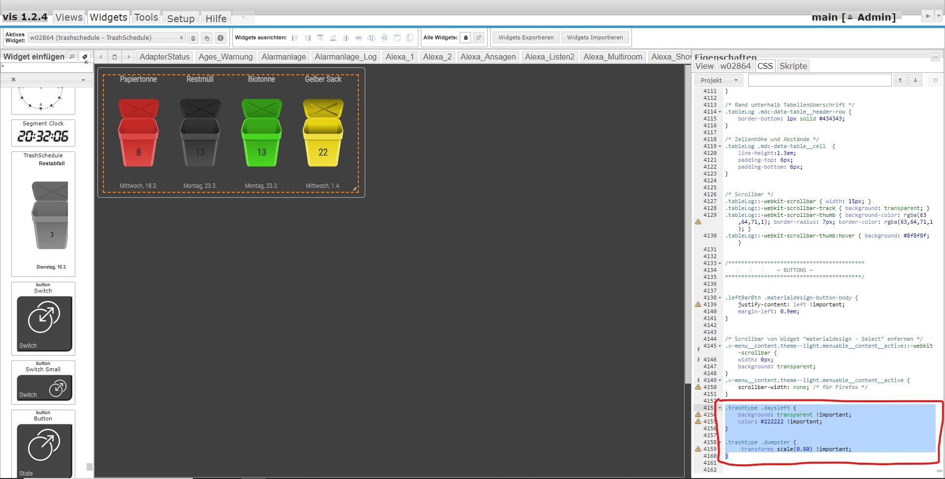Viewport: 945px width, 479px height.
Task: Open the Setup menu
Action: 181,18
